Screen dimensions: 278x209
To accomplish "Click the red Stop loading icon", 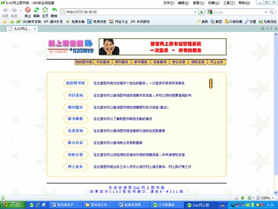I will click(28, 10).
